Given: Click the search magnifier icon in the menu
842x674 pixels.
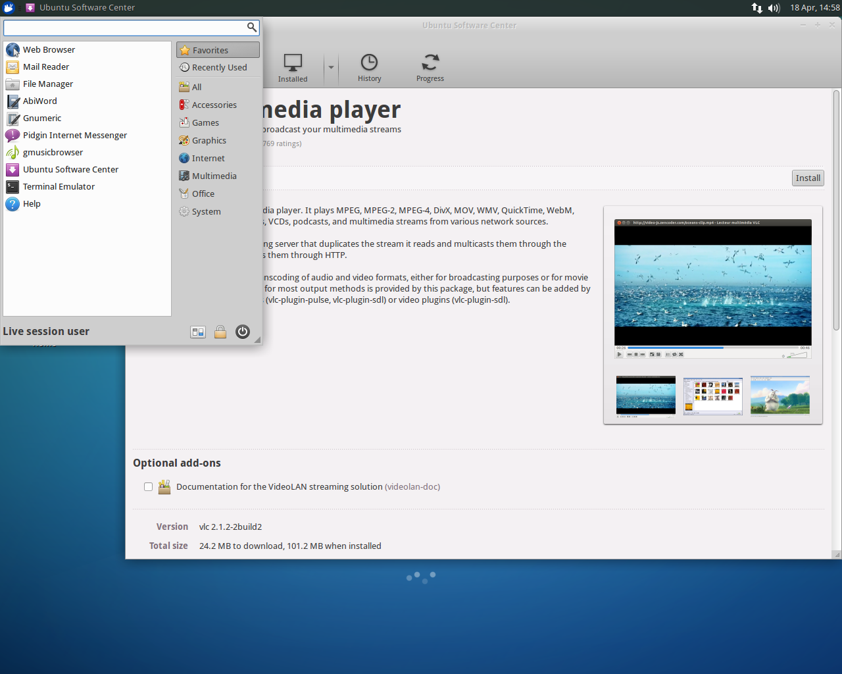Looking at the screenshot, I should click(x=251, y=27).
